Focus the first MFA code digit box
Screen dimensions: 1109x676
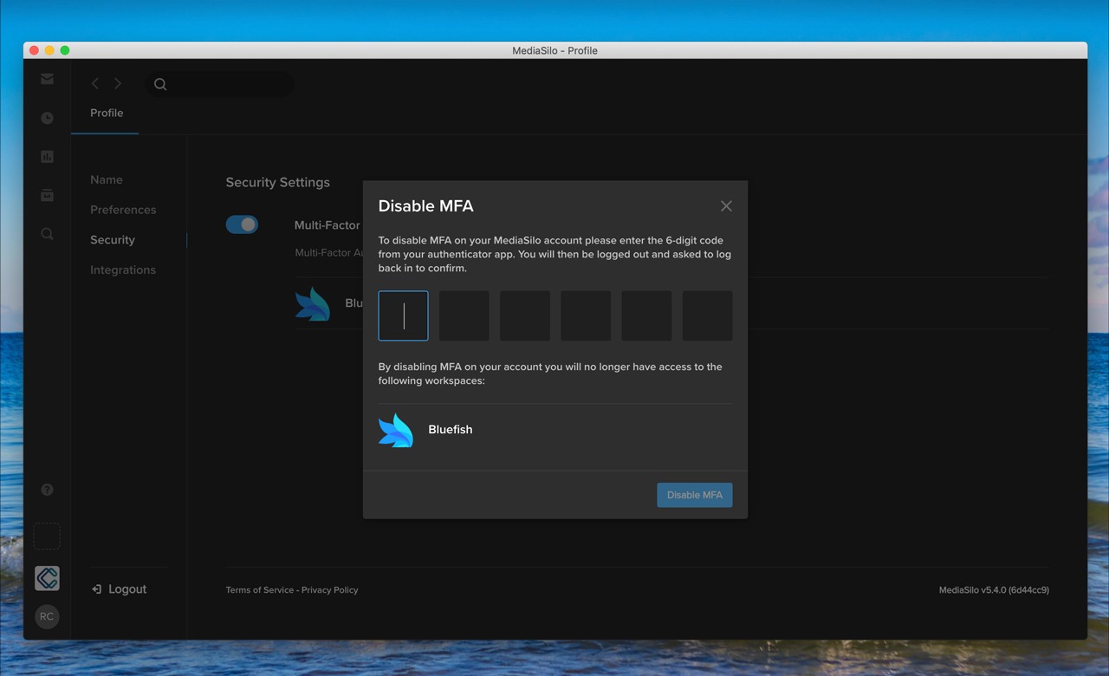coord(404,315)
